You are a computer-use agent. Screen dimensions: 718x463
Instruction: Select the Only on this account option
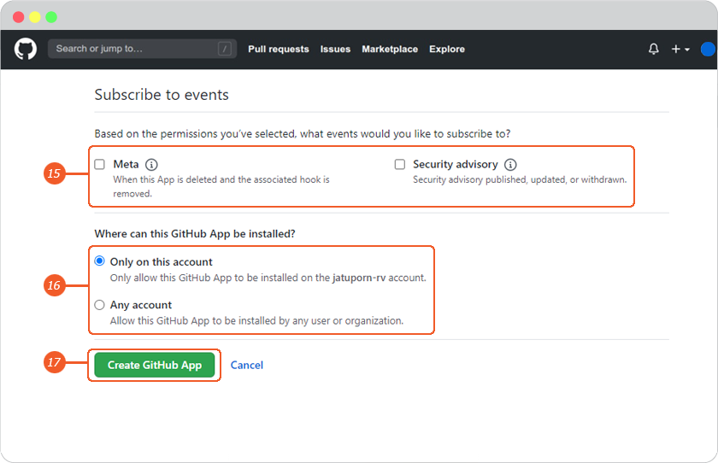pos(99,261)
